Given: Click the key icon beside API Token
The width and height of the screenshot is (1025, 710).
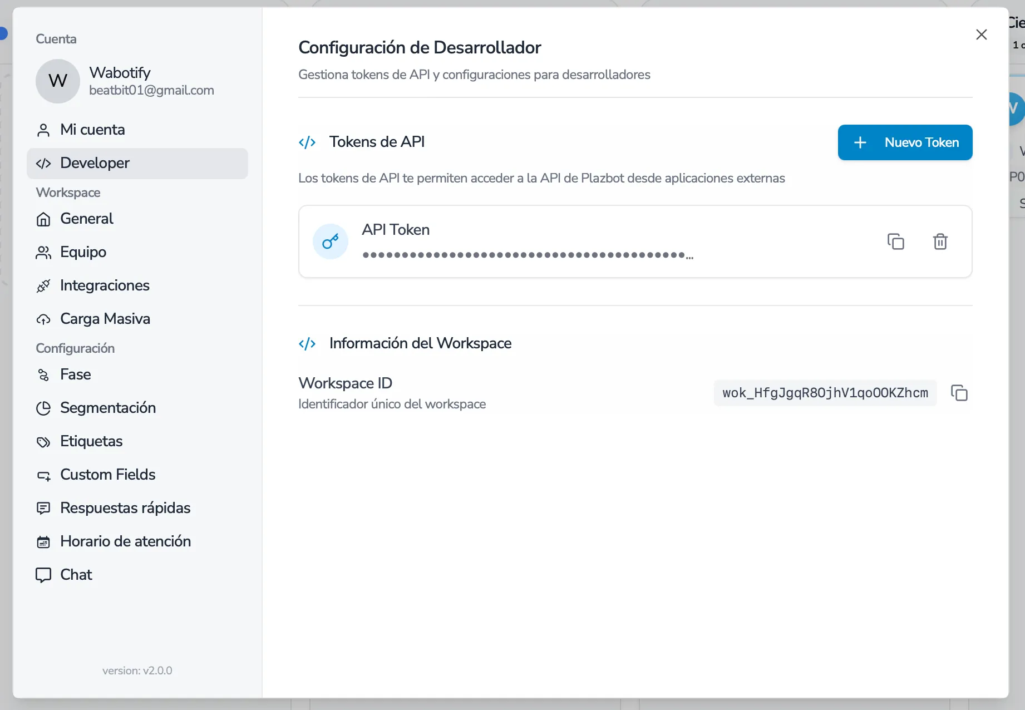Looking at the screenshot, I should click(x=331, y=241).
